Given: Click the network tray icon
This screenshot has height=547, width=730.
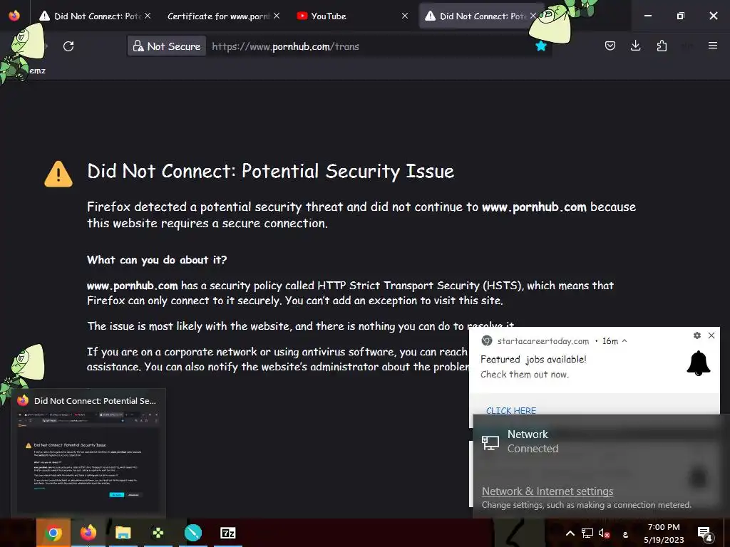Looking at the screenshot, I should tap(587, 533).
